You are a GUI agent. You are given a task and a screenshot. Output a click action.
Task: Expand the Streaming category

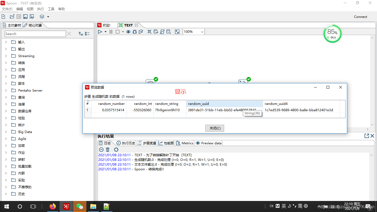6,56
